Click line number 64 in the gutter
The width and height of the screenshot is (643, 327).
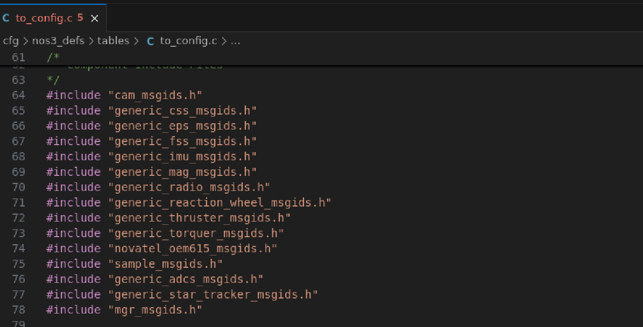pos(18,95)
